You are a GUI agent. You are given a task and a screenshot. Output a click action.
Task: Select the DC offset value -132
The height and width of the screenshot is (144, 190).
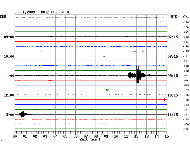point(186,37)
